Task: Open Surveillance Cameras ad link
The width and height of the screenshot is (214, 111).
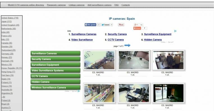Action: point(84,34)
